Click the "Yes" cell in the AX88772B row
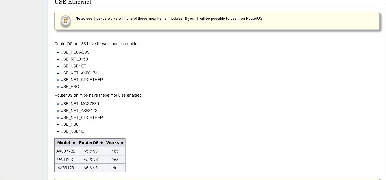This screenshot has width=386, height=180. 115,151
